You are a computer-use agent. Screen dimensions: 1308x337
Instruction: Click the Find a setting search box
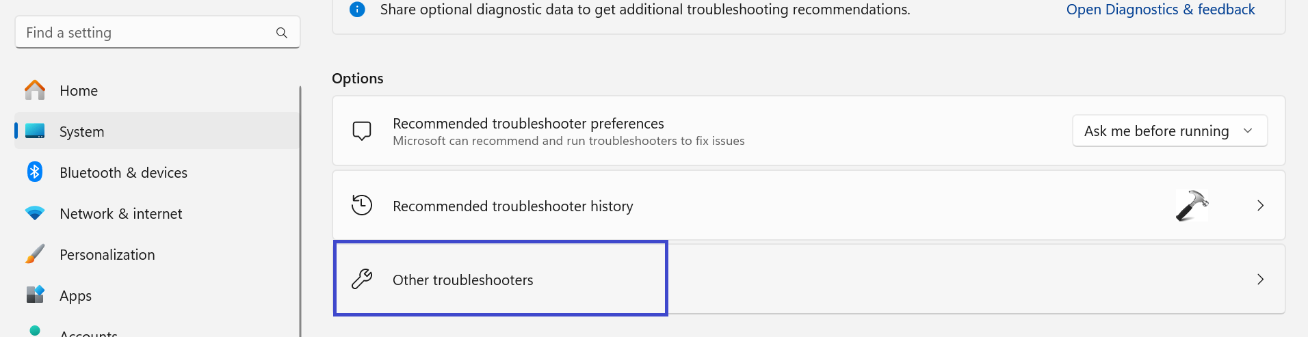(147, 33)
